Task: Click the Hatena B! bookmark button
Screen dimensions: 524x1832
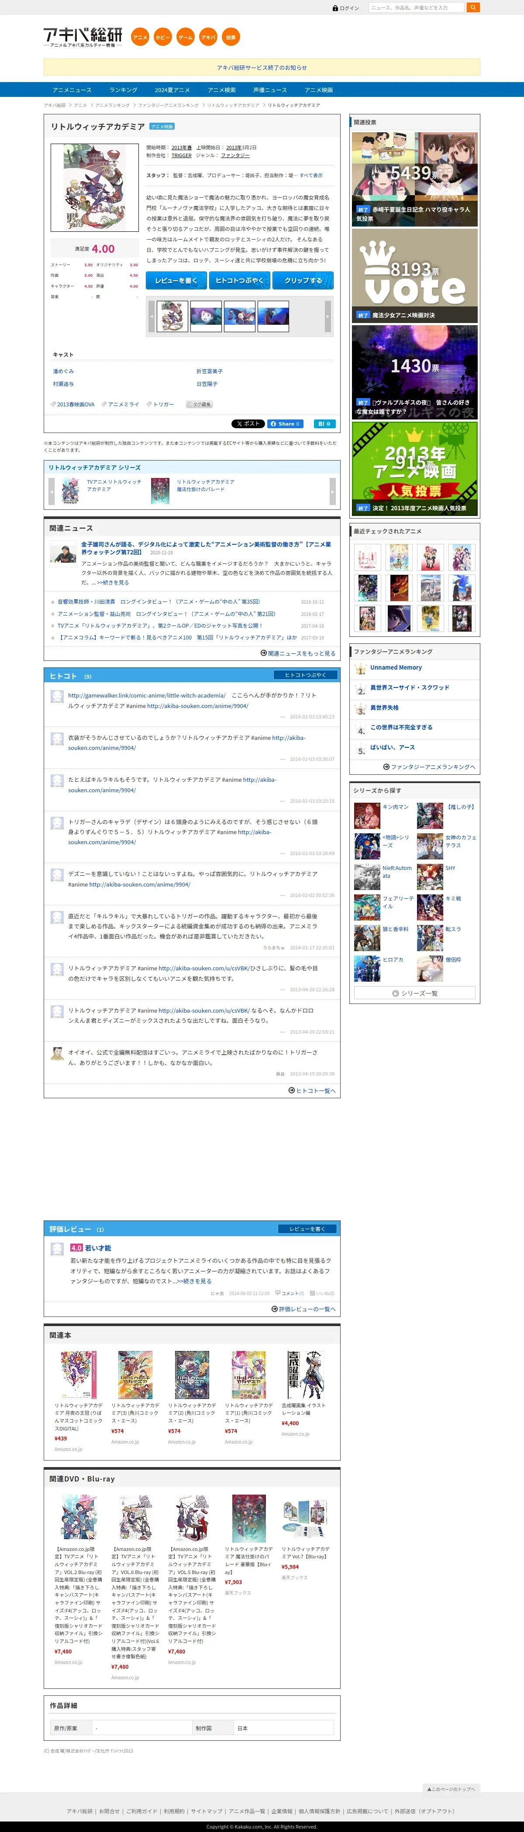Action: pyautogui.click(x=324, y=424)
